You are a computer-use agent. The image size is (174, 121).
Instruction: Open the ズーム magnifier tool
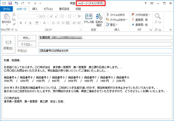tap(158, 19)
